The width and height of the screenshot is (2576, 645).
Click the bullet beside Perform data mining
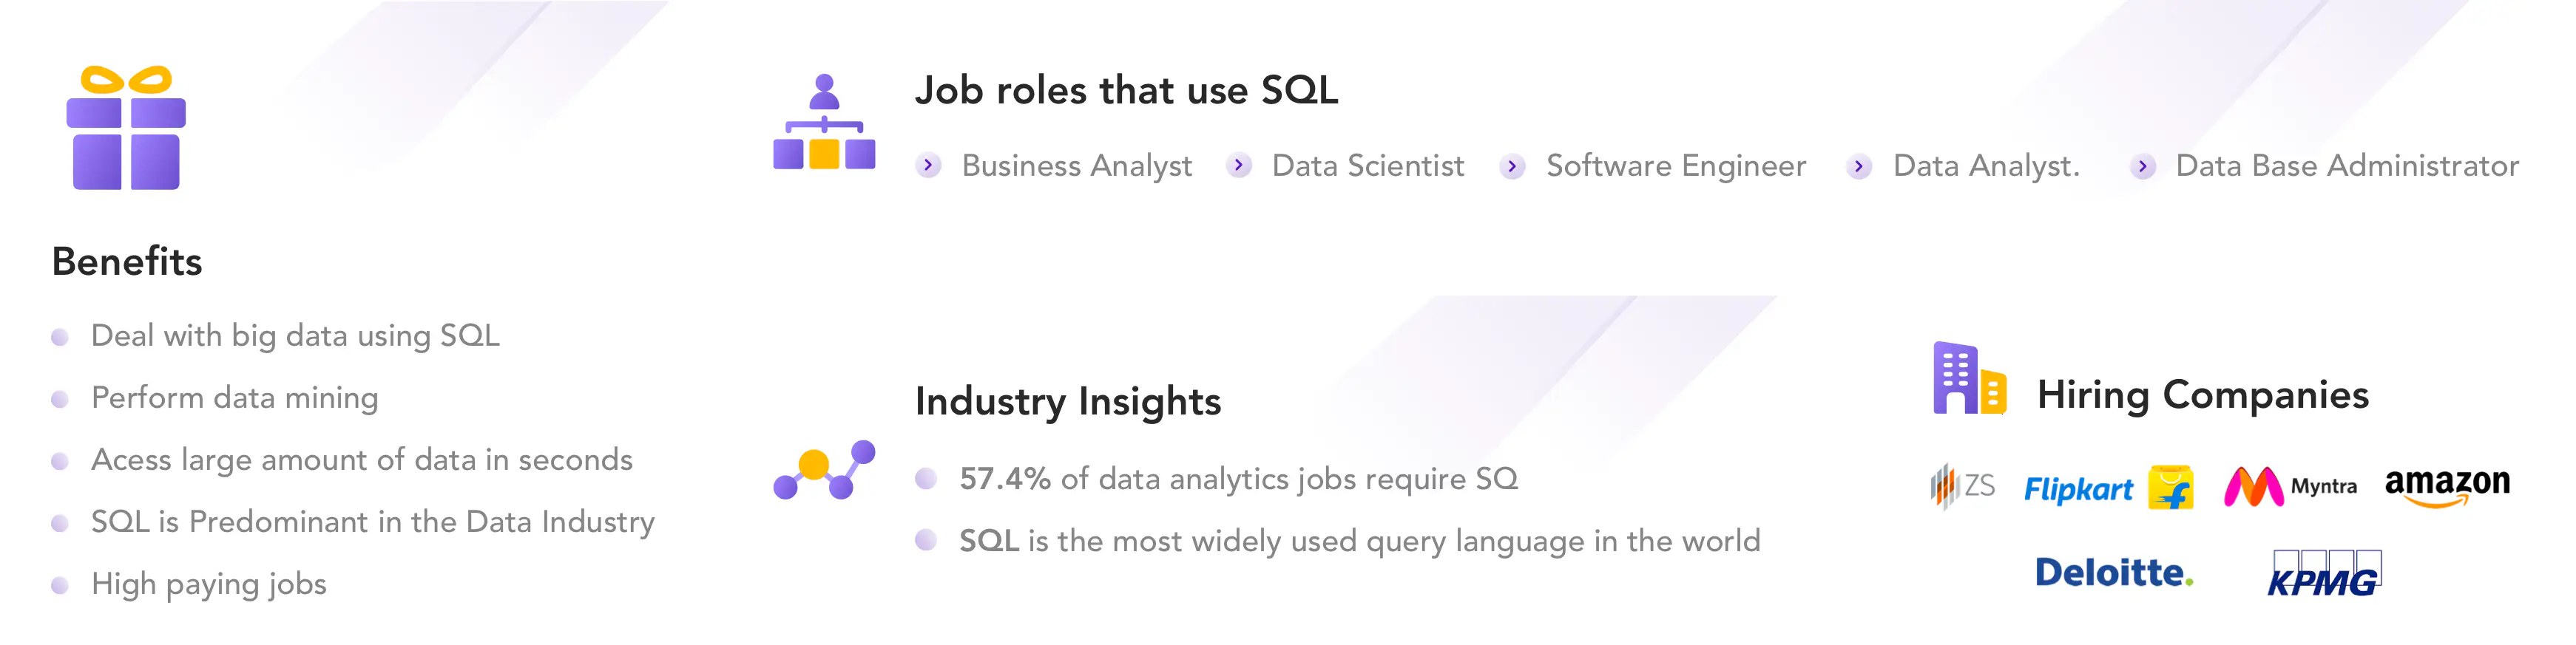tap(60, 400)
